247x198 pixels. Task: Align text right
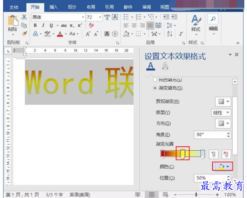[x=142, y=25]
